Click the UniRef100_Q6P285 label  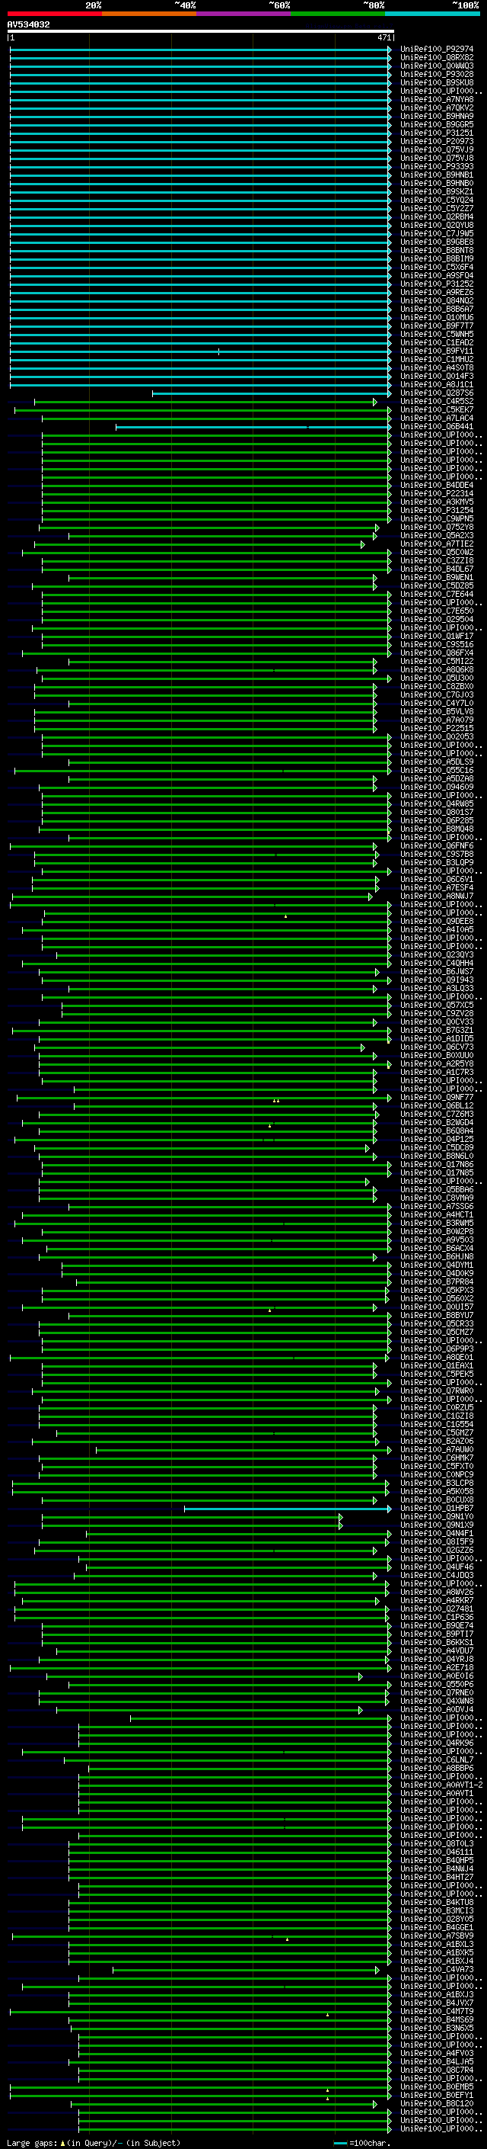tap(436, 821)
